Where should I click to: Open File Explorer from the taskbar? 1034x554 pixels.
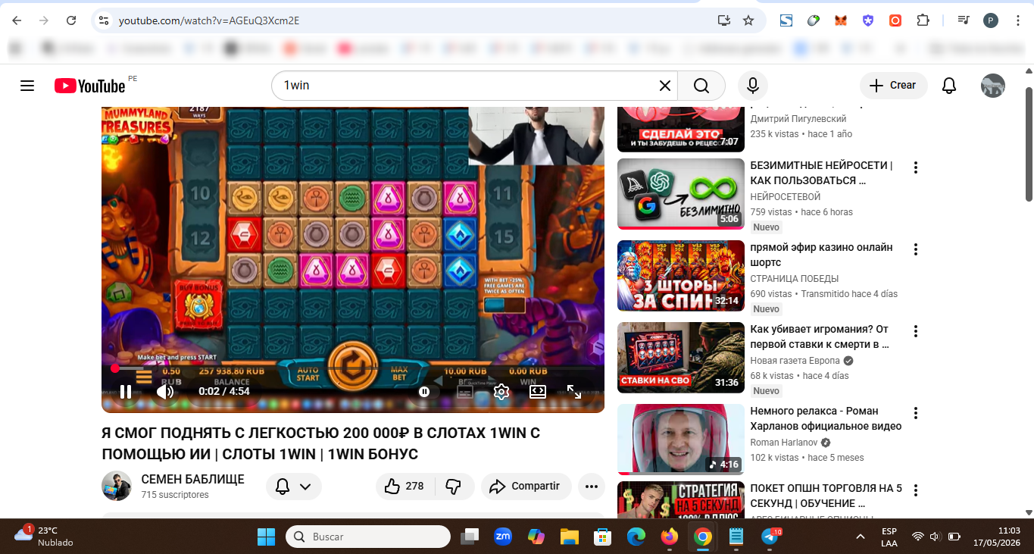click(570, 537)
